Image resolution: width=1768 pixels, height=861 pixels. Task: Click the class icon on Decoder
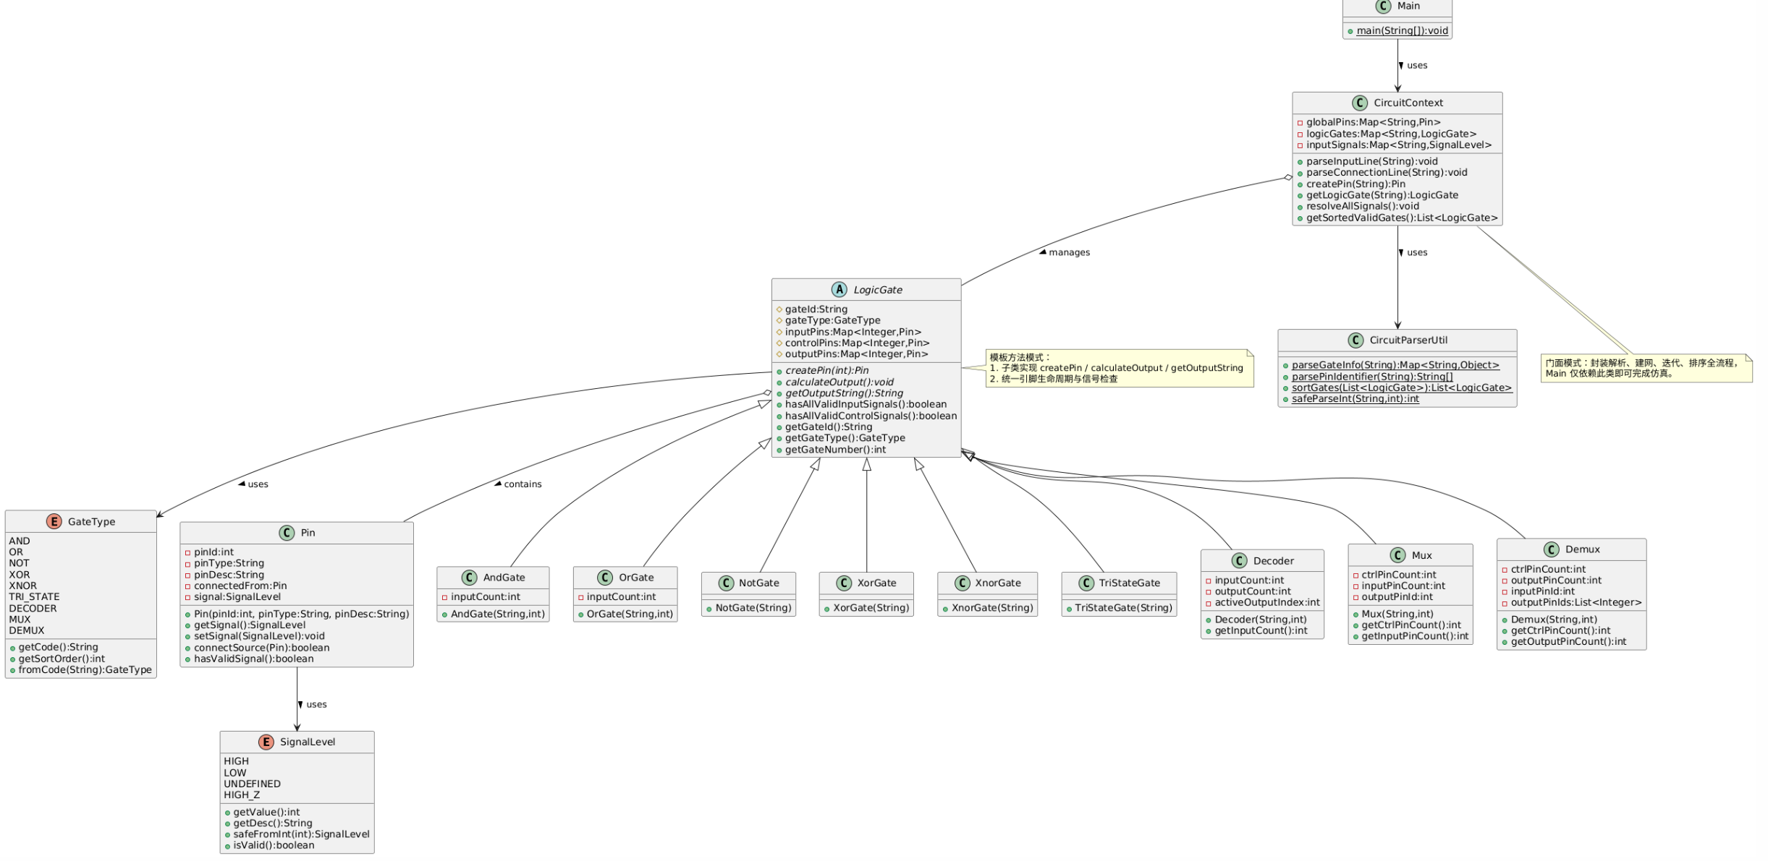tap(1239, 561)
